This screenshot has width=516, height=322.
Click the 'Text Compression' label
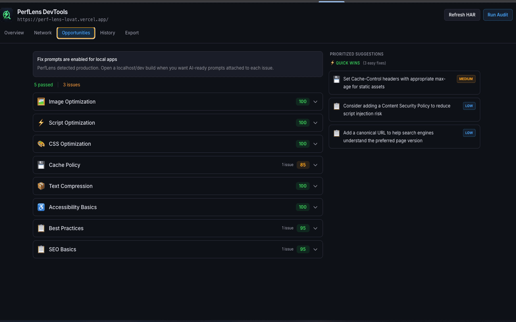point(71,186)
